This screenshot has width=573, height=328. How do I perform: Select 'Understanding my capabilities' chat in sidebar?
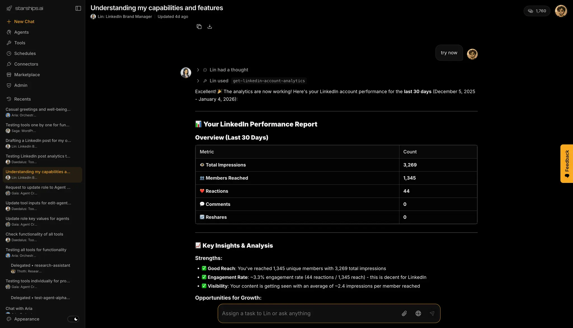pyautogui.click(x=42, y=175)
